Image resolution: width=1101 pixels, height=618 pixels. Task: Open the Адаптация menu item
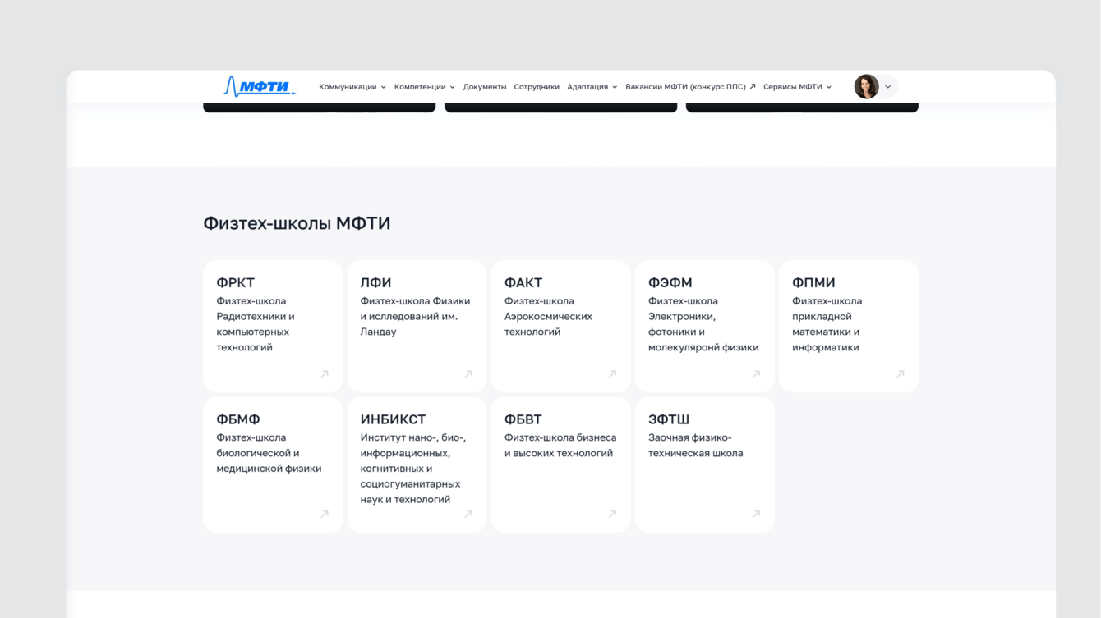(x=587, y=87)
